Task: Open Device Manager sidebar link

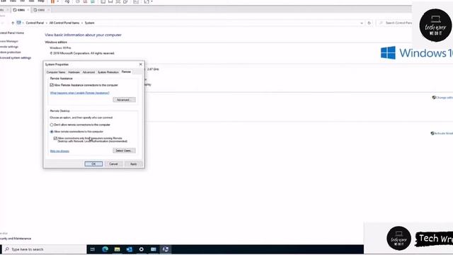Action: 9,41
